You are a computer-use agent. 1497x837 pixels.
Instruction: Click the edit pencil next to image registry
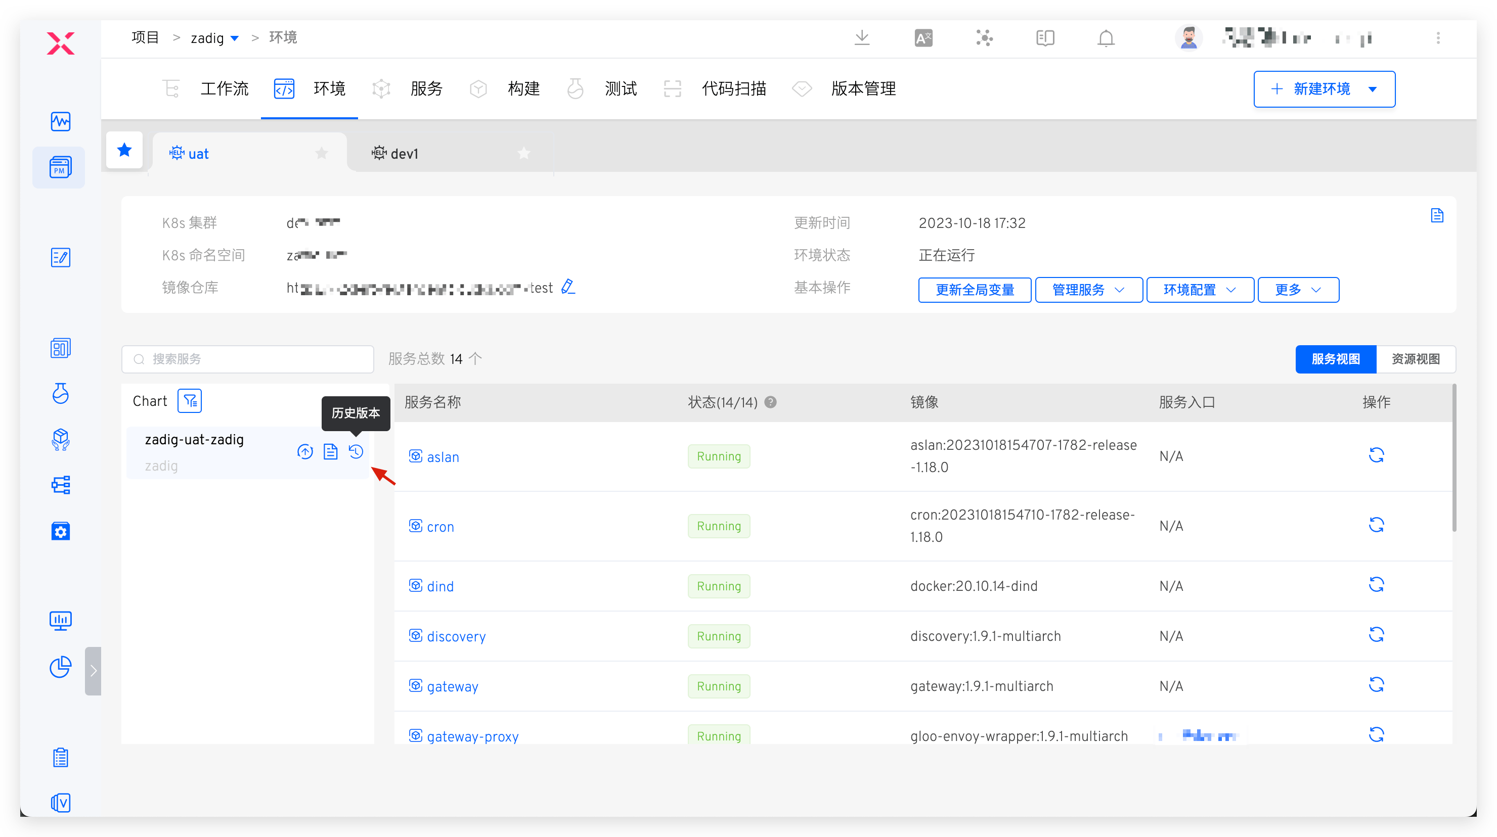(x=568, y=287)
